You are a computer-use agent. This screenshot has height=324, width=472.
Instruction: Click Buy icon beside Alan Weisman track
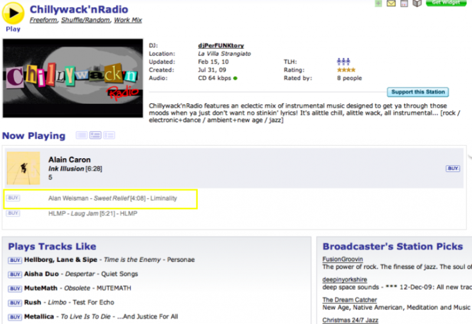point(13,198)
